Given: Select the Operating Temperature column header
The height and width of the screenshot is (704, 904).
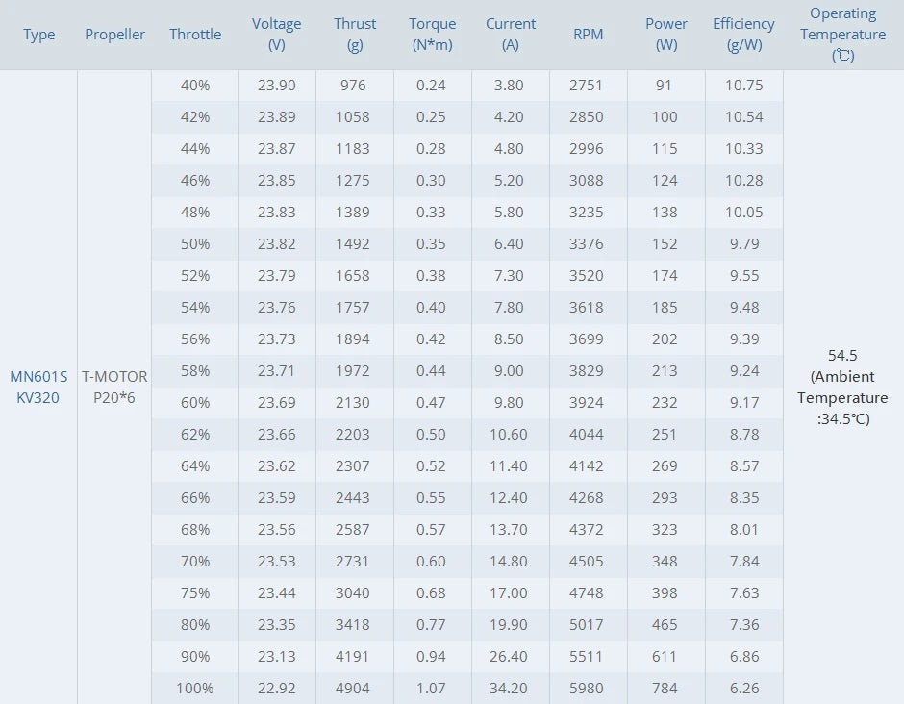Looking at the screenshot, I should click(842, 34).
